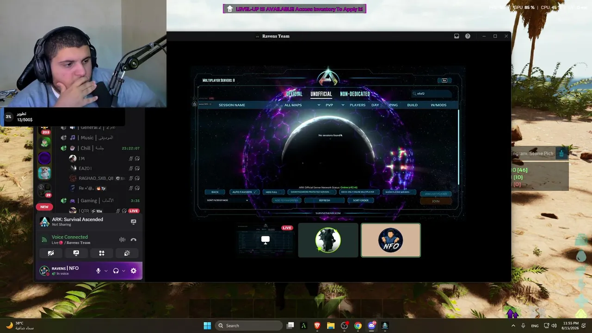Sort servers by PLAYERS column

[x=358, y=105]
